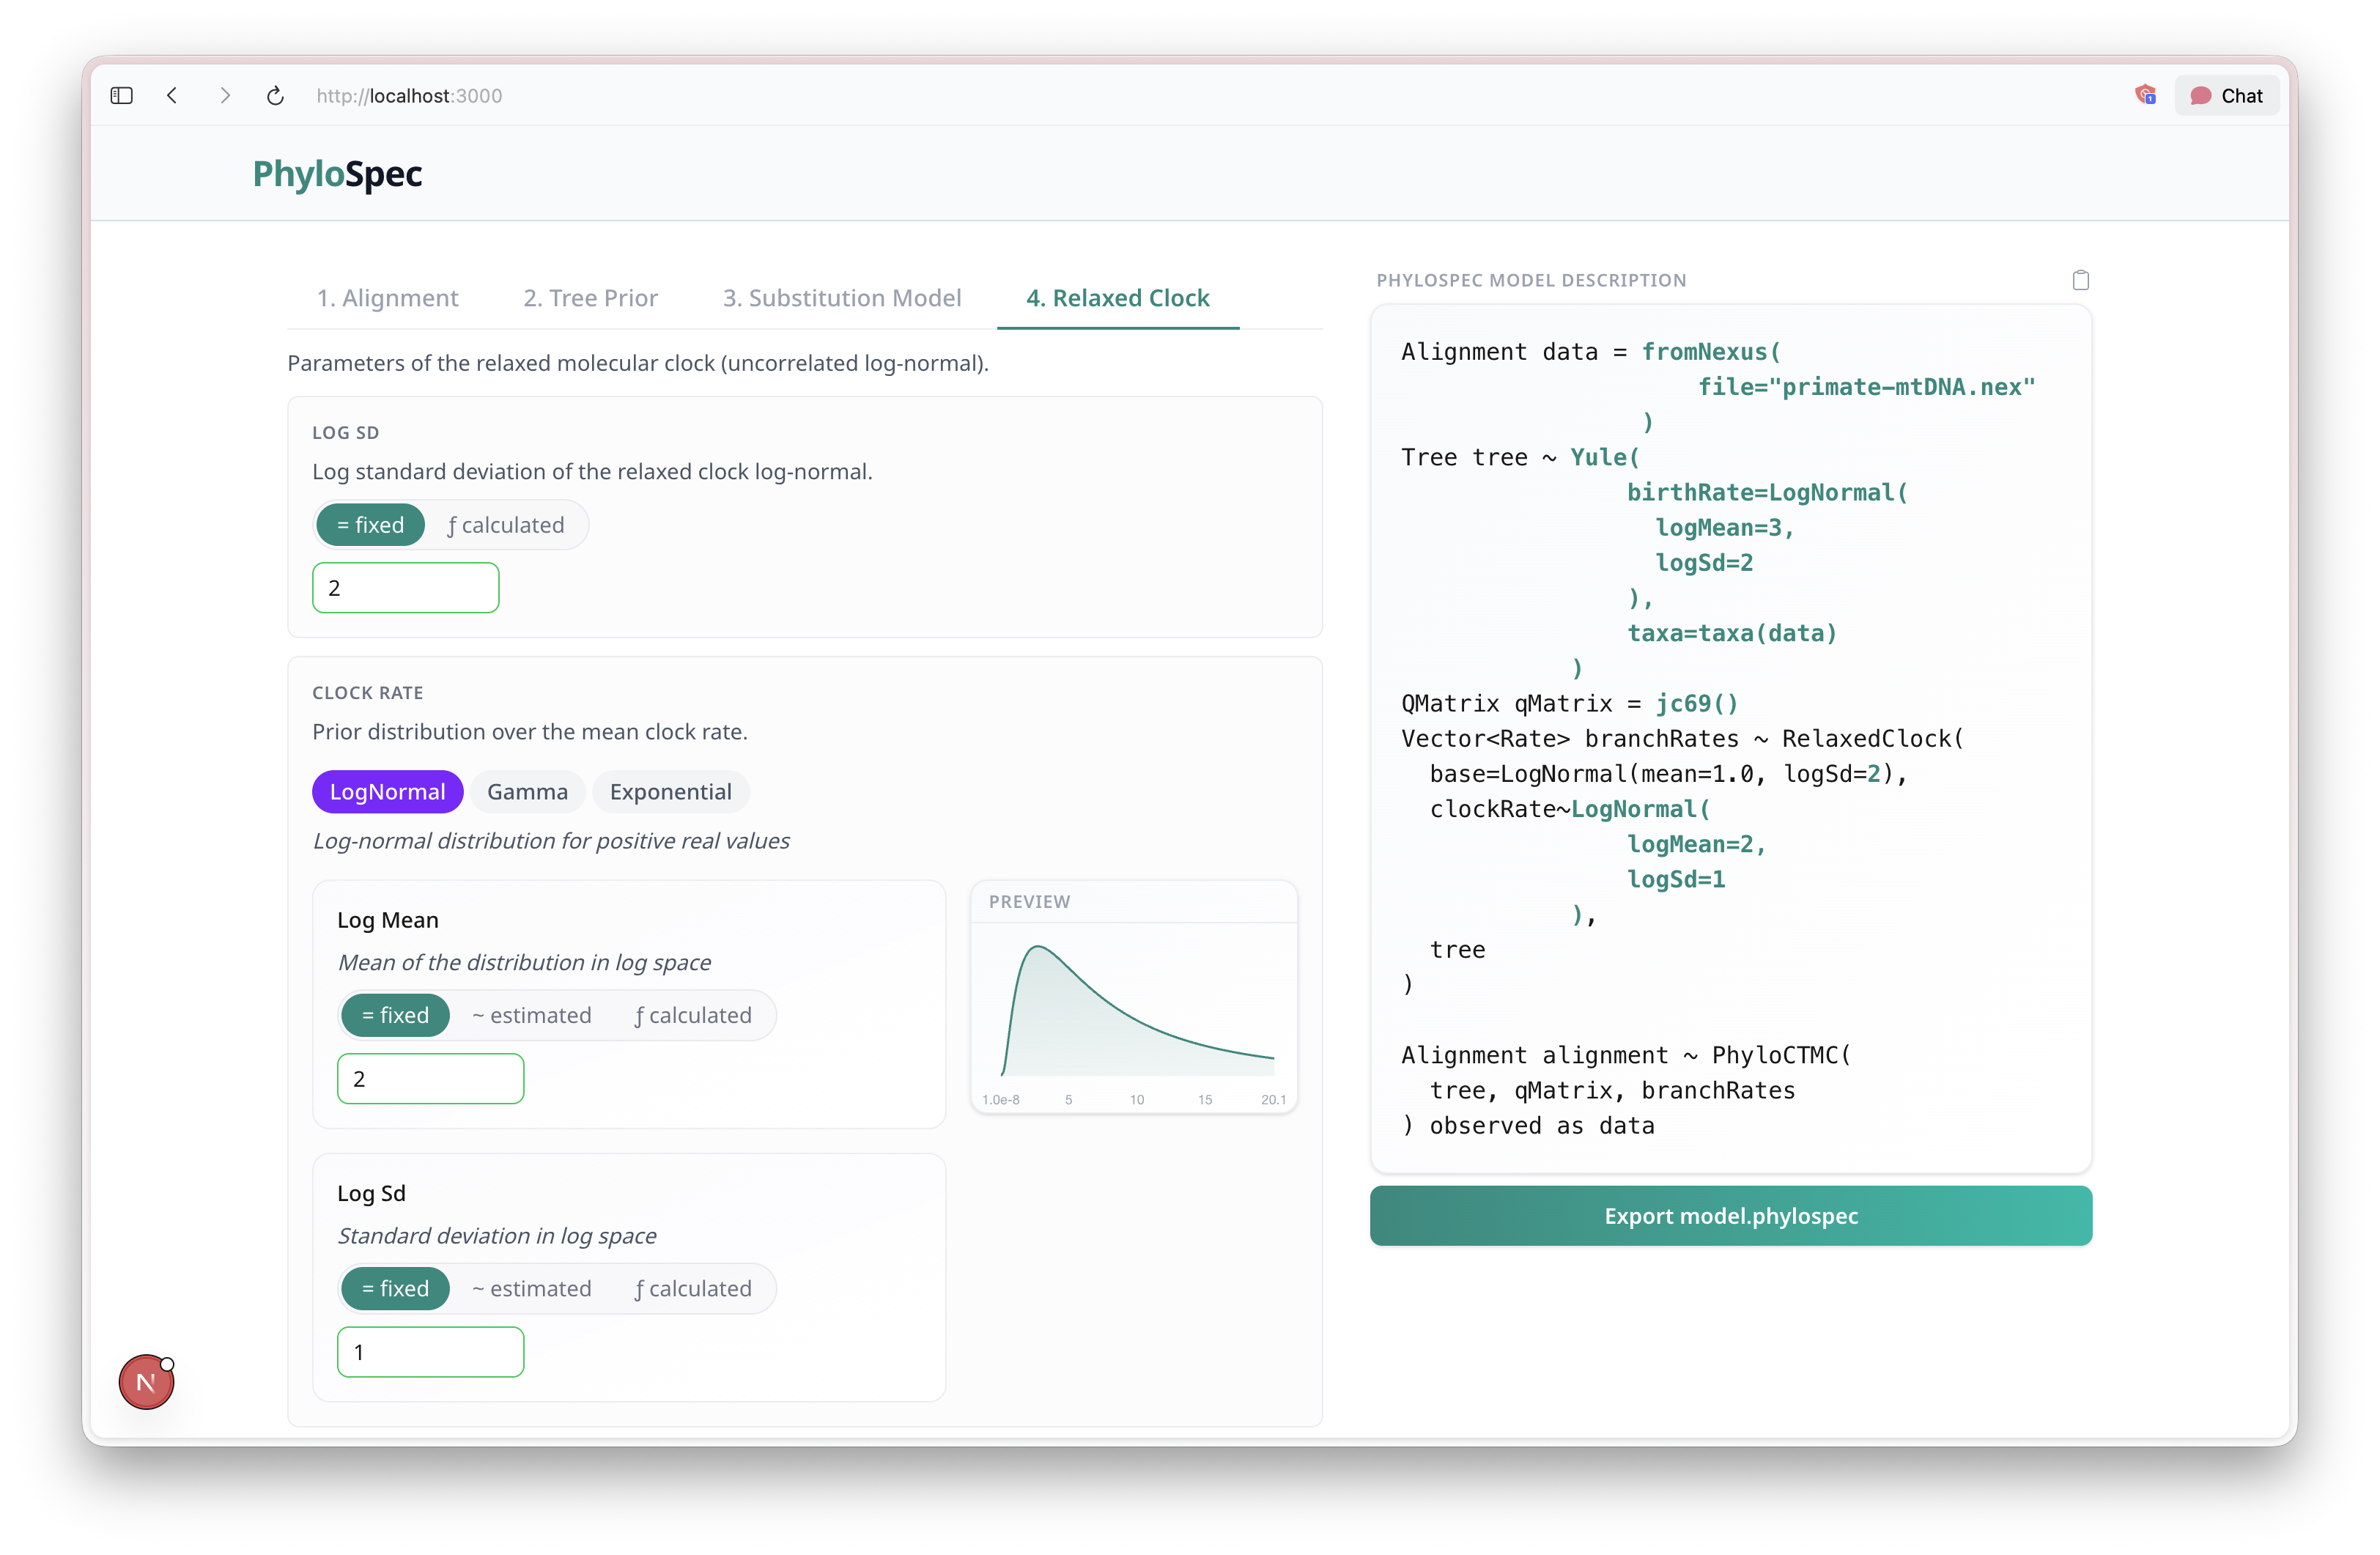
Task: Click the 'logMean=3,' code value
Action: [x=1725, y=527]
